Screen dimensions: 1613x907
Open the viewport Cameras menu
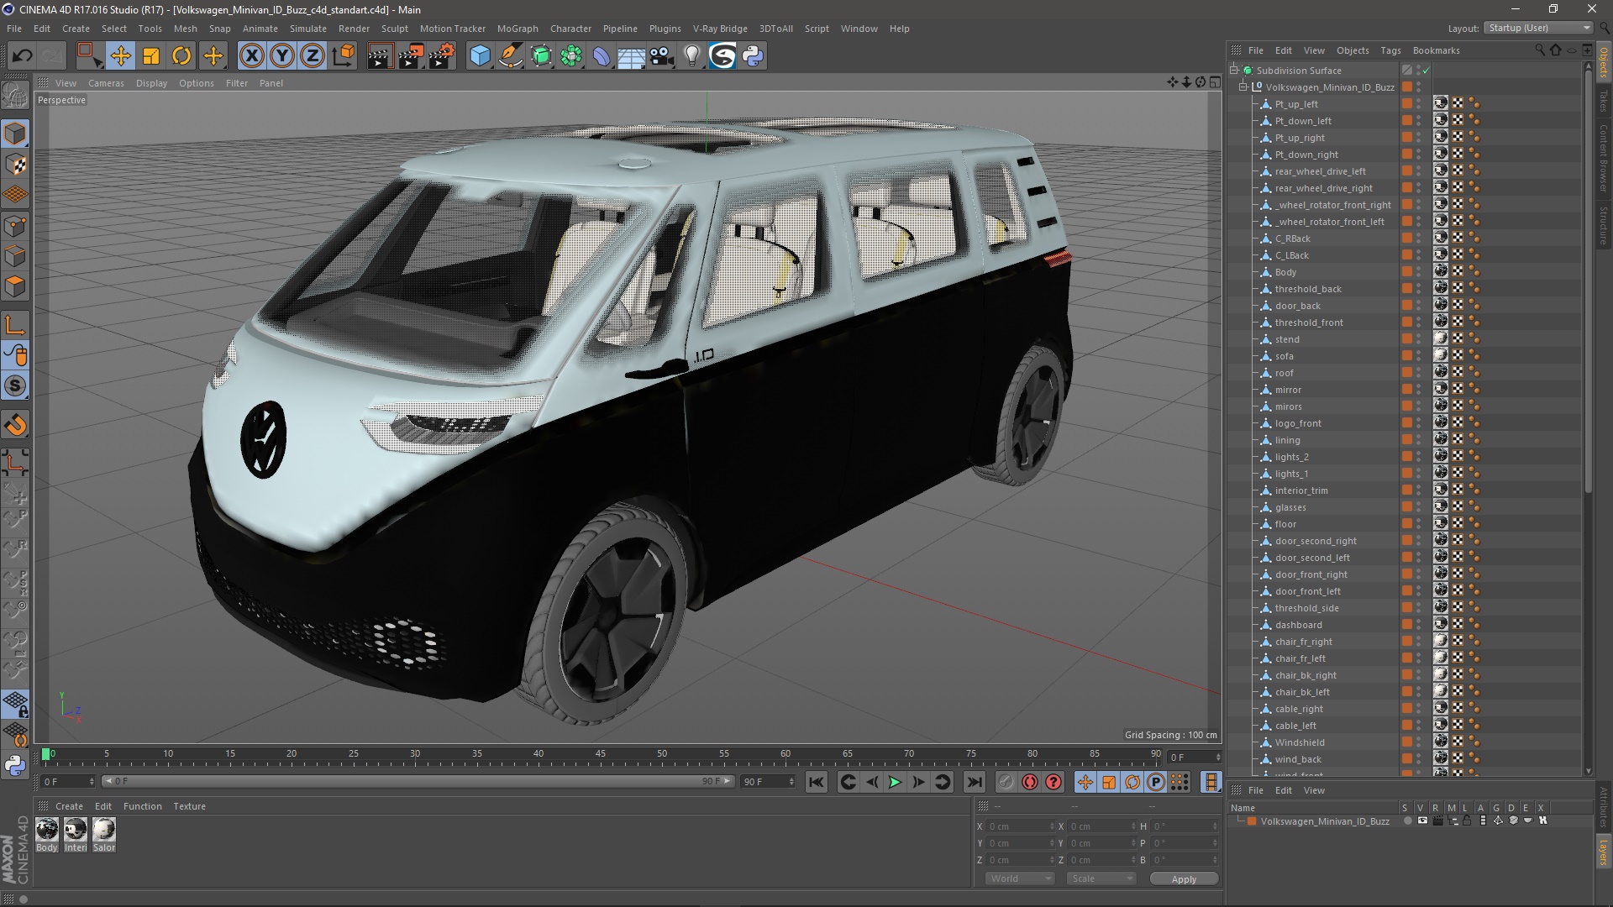click(x=106, y=83)
